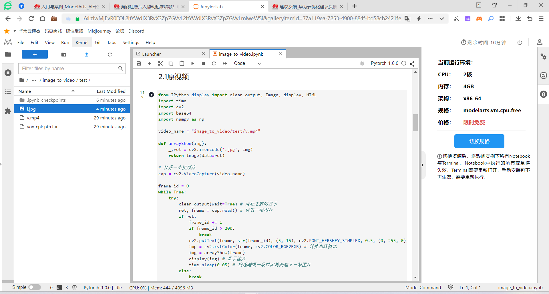Switch to the Launcher tab
549x294 pixels.
152,54
